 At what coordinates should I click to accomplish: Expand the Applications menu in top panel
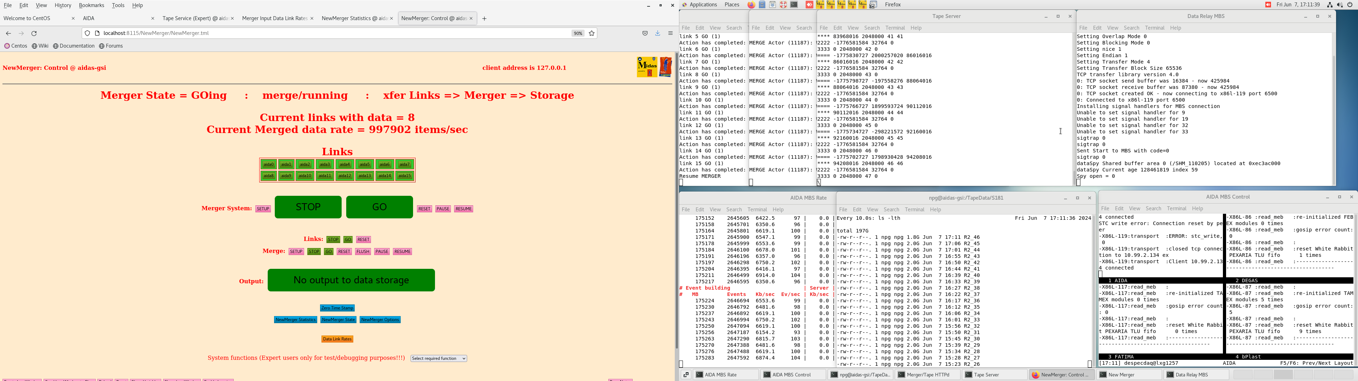coord(700,5)
